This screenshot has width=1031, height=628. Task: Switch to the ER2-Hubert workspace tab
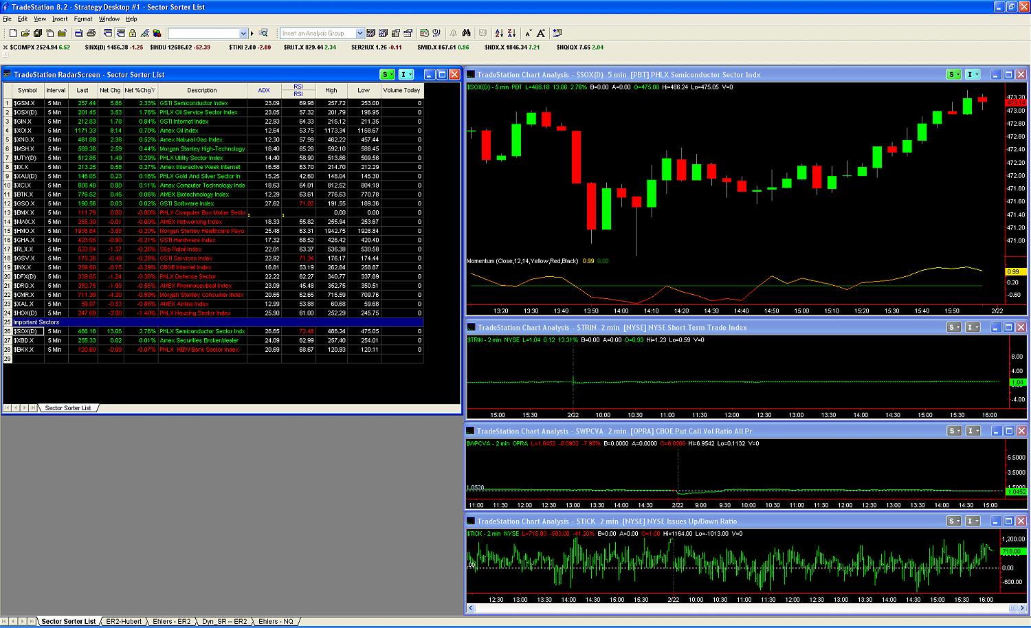124,621
